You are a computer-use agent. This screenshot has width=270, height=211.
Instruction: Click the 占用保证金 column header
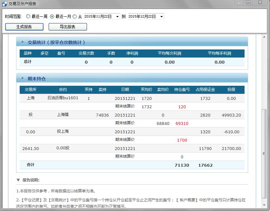point(205,90)
